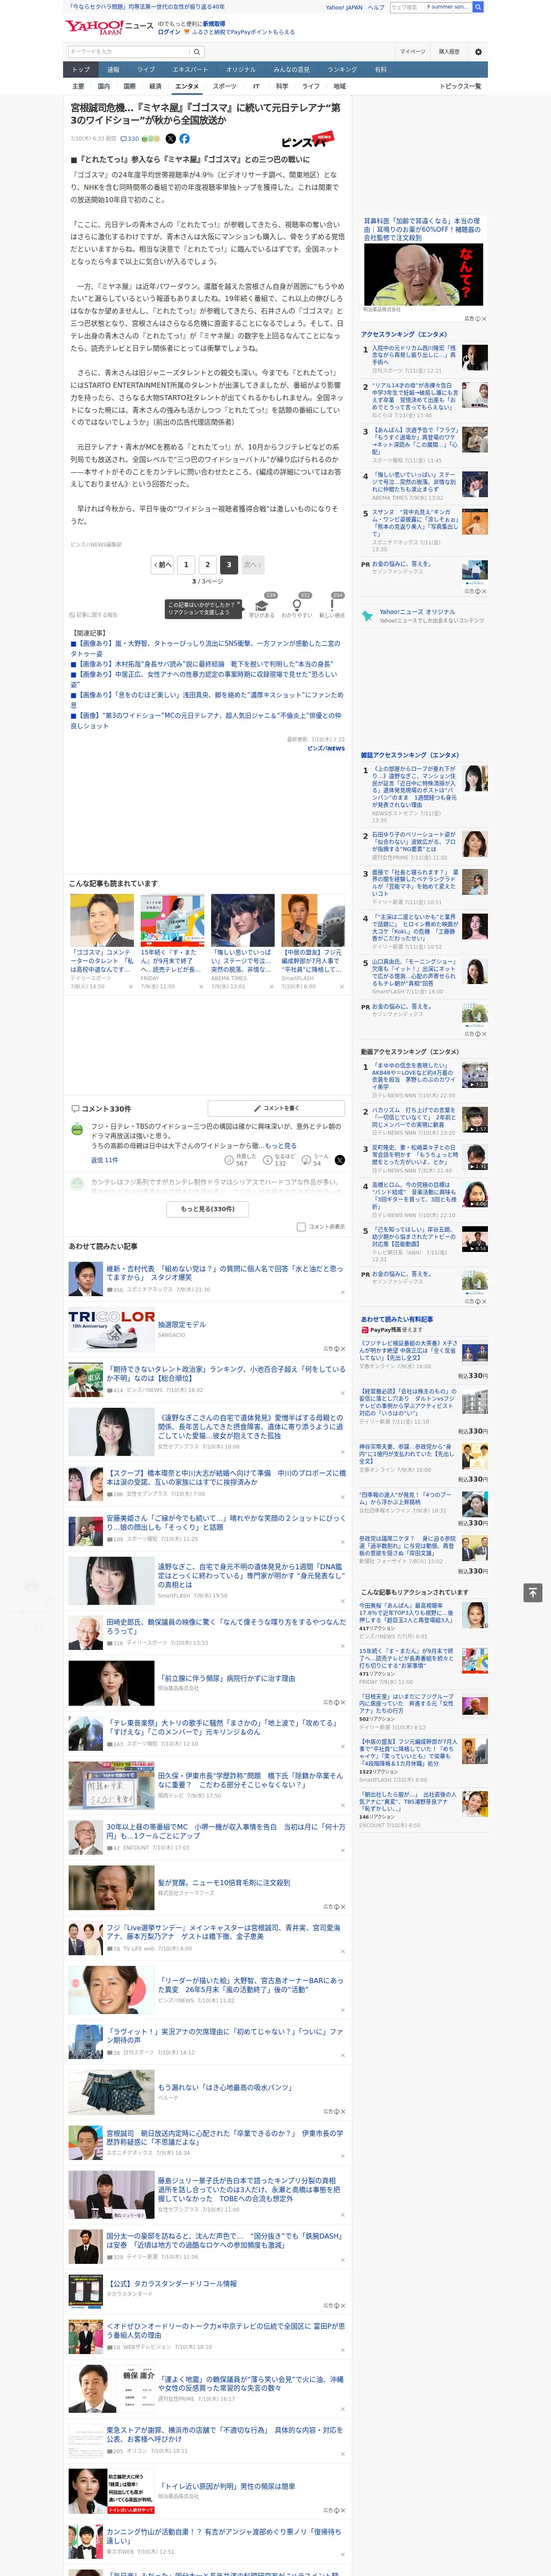The image size is (551, 2576).
Task: Click ログイン link in header
Action: pos(169,32)
